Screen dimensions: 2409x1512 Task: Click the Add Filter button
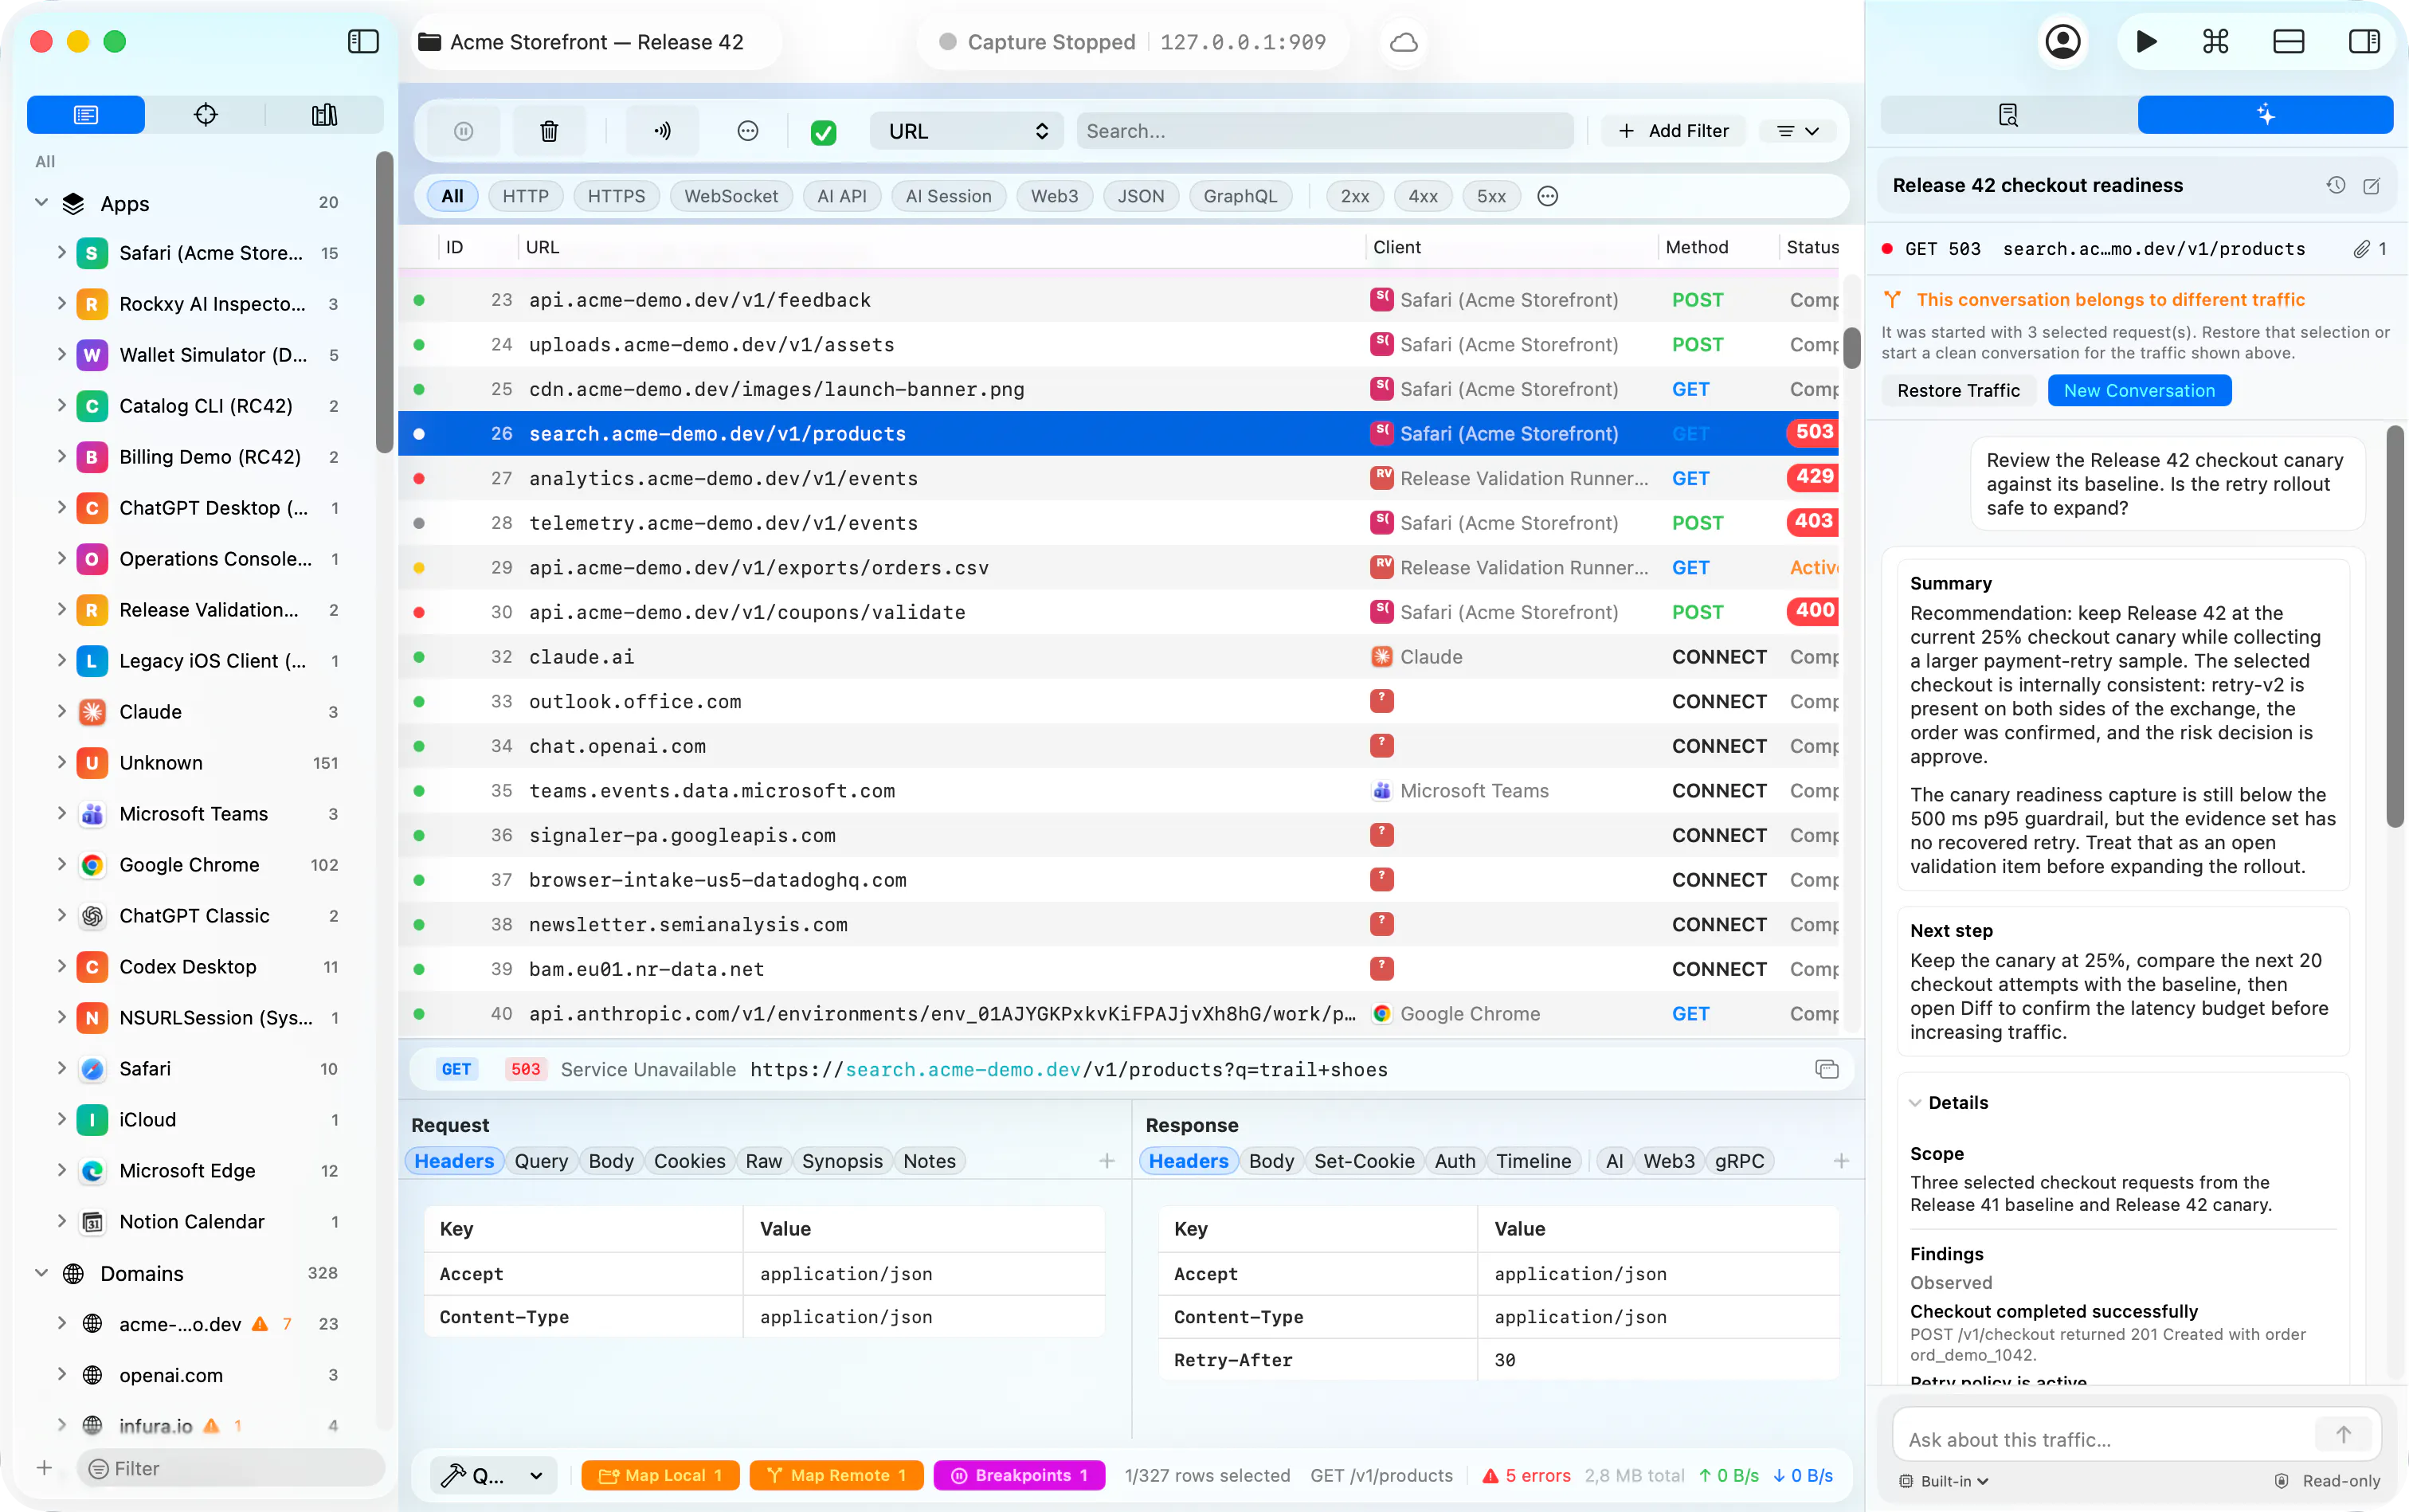1673,131
